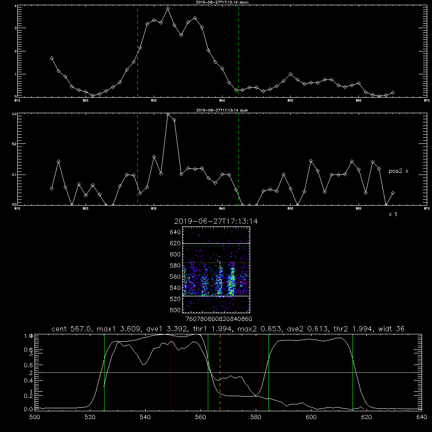The width and height of the screenshot is (432, 432).
Task: Click the '640' tick label on the bottom plot x-axis
Action: [422, 417]
